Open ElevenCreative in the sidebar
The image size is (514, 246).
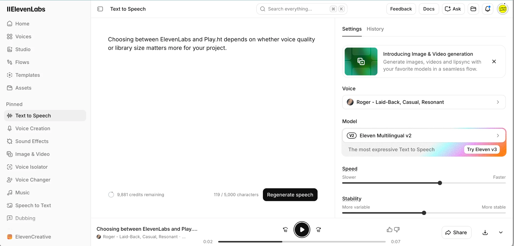45,237
